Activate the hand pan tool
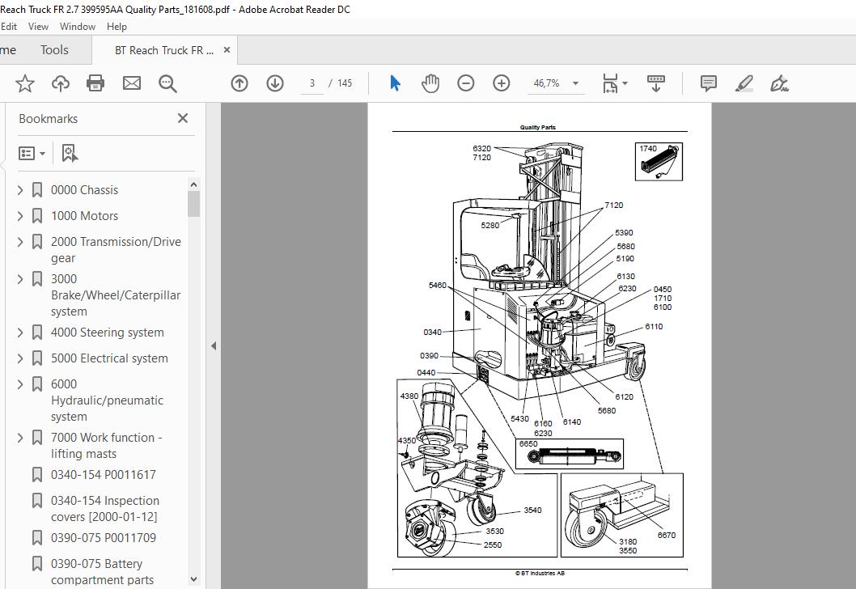The width and height of the screenshot is (856, 589). (430, 83)
